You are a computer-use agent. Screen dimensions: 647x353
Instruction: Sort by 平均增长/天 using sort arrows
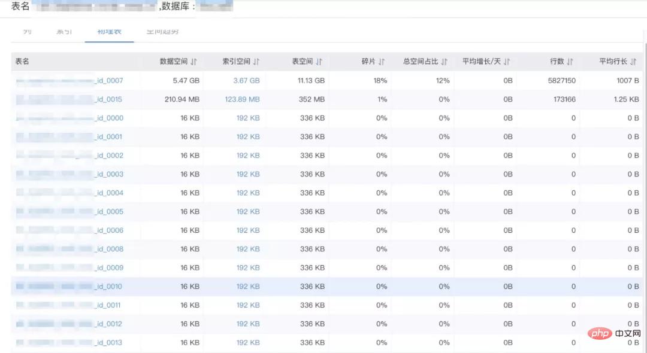pos(507,62)
